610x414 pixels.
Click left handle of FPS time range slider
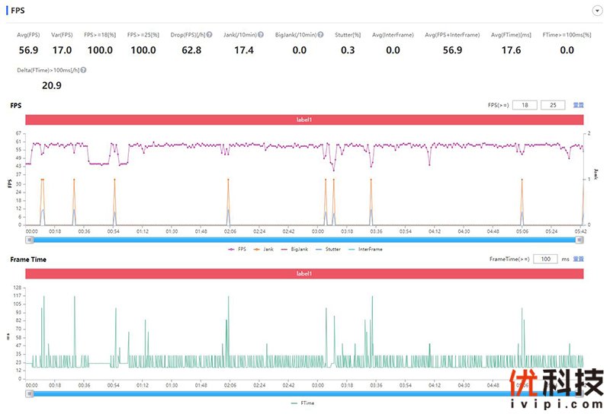[30, 239]
